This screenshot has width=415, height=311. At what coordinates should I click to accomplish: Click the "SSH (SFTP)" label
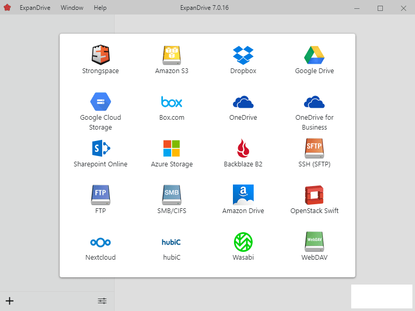point(314,164)
